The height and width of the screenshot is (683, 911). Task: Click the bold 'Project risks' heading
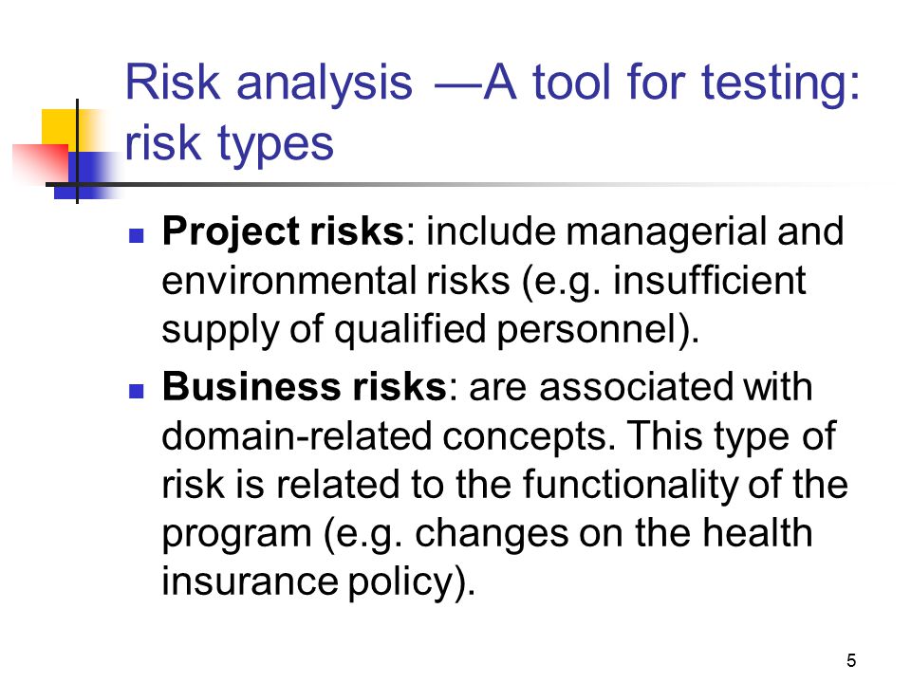(x=283, y=232)
